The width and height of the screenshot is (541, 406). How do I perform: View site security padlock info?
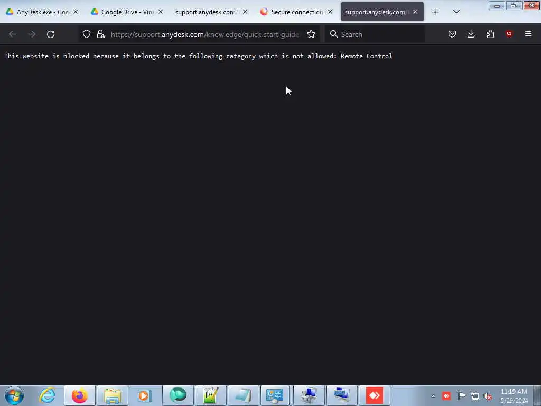tap(101, 34)
